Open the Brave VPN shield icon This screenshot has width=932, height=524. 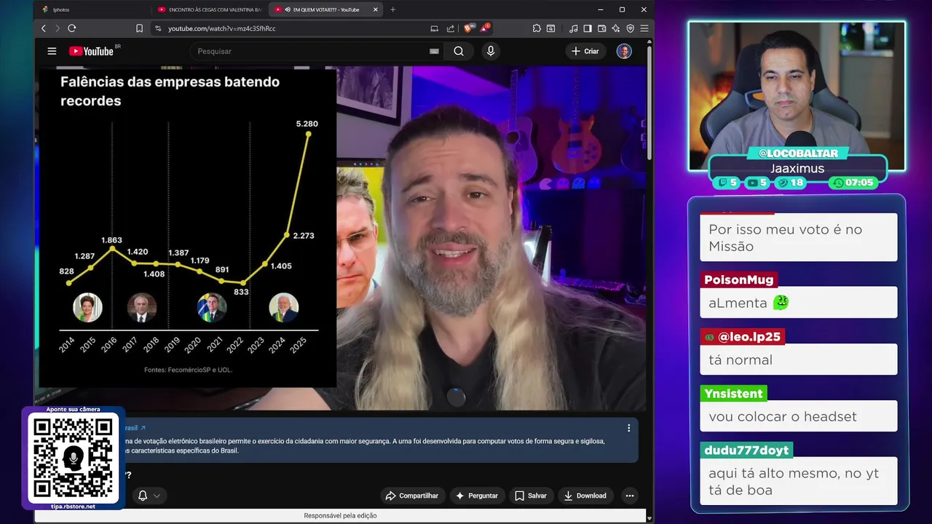point(630,28)
